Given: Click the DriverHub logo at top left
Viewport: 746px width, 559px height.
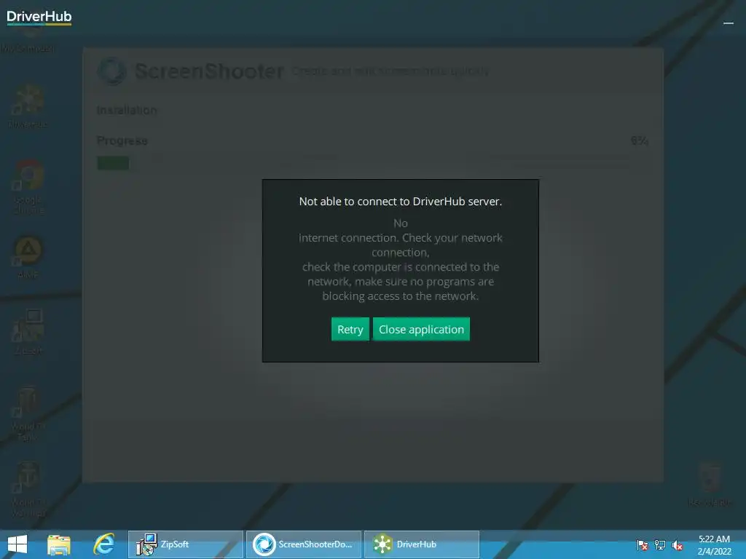Looking at the screenshot, I should [x=39, y=17].
